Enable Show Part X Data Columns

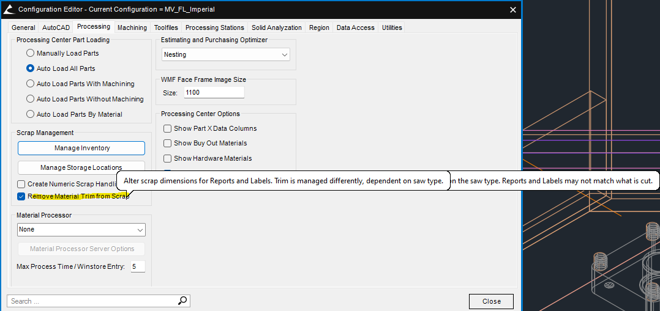(x=167, y=128)
